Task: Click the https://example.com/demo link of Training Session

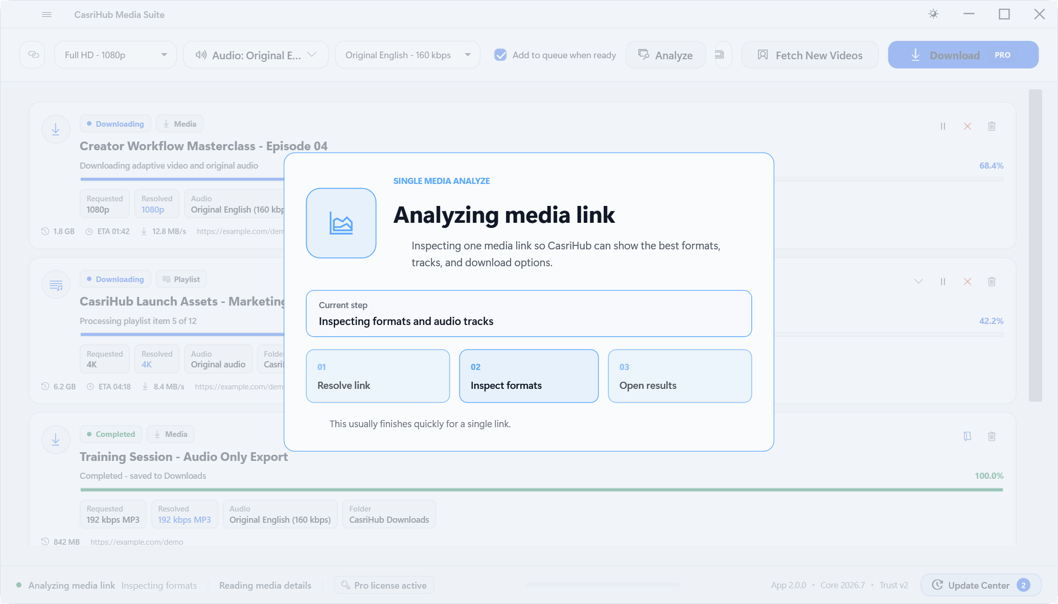Action: [x=137, y=542]
